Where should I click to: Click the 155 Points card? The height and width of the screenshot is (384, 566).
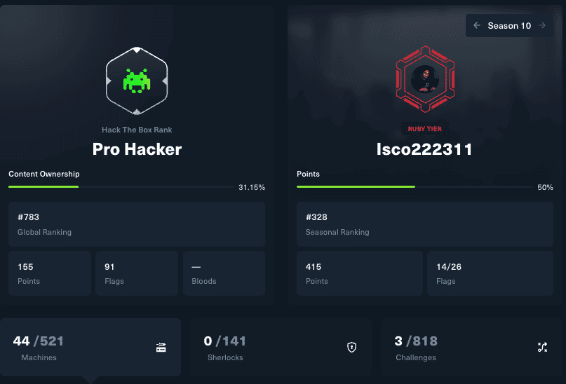pos(50,273)
